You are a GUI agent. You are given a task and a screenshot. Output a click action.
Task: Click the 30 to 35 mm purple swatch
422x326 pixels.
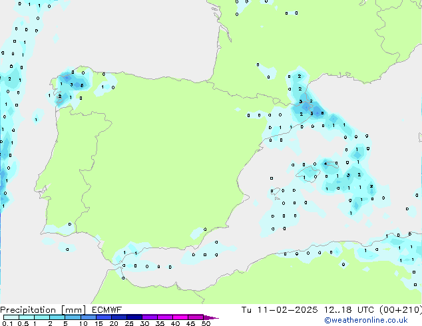pyautogui.click(x=150, y=317)
